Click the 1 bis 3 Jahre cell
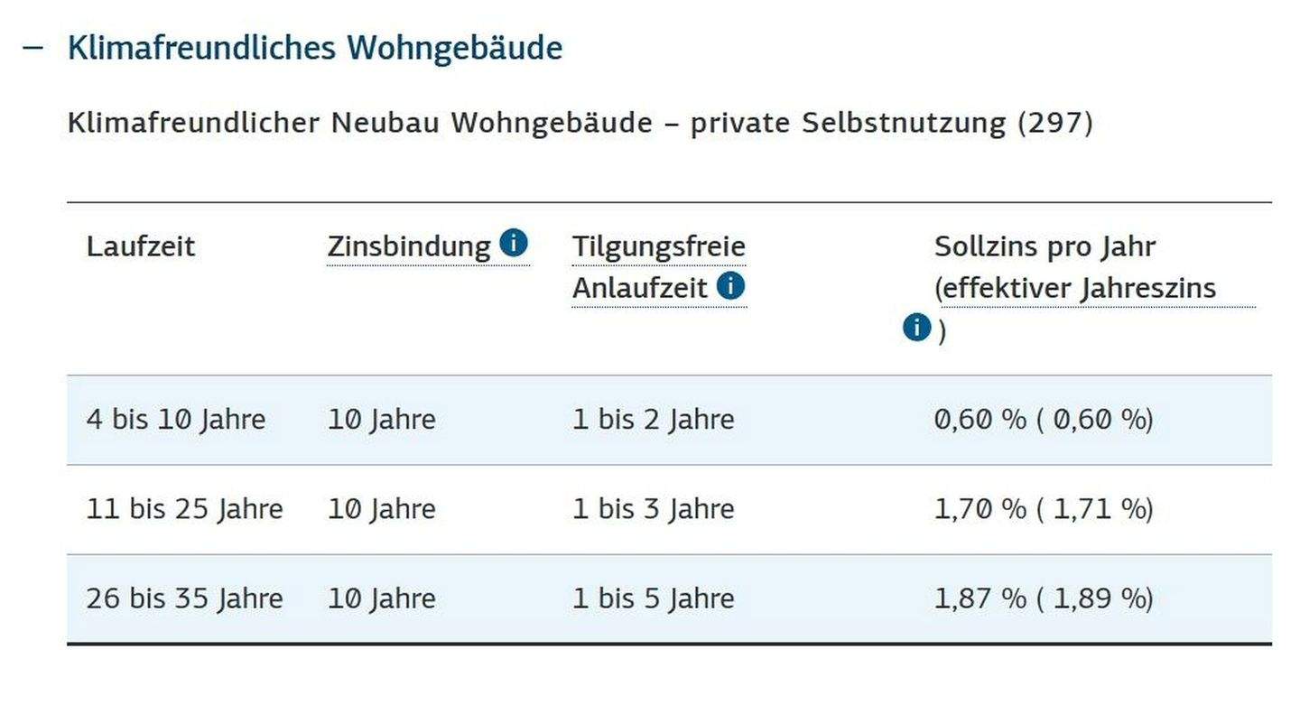 click(x=653, y=509)
